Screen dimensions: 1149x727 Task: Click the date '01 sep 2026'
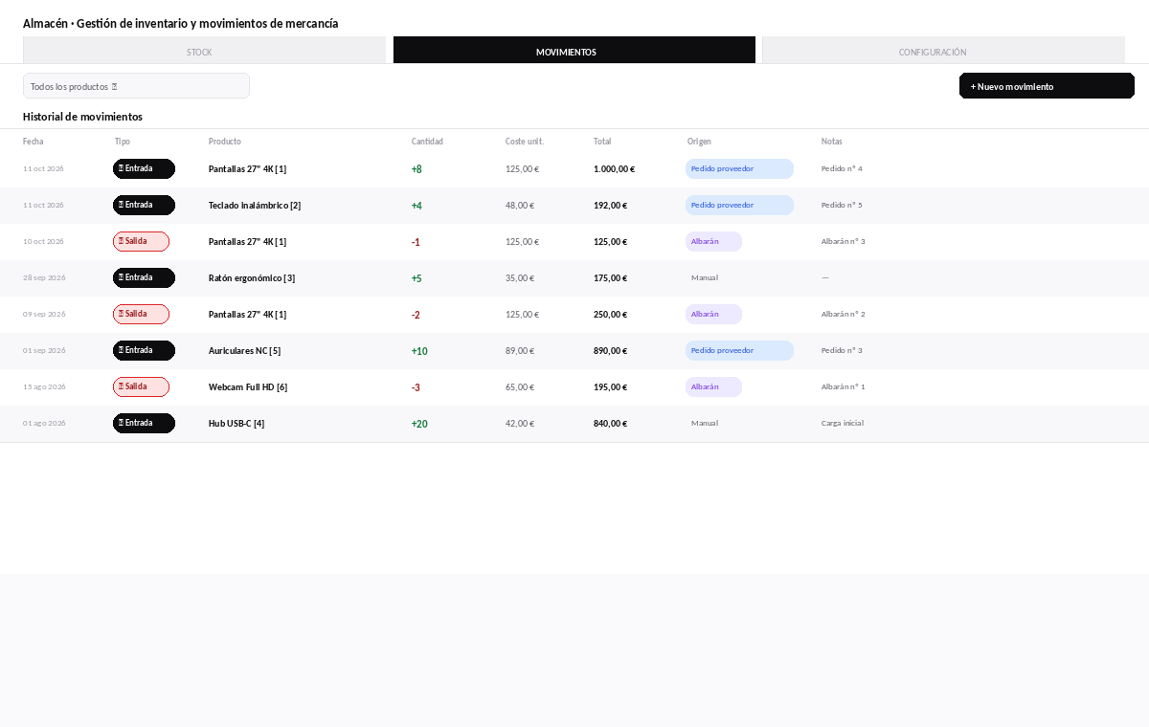(x=44, y=350)
